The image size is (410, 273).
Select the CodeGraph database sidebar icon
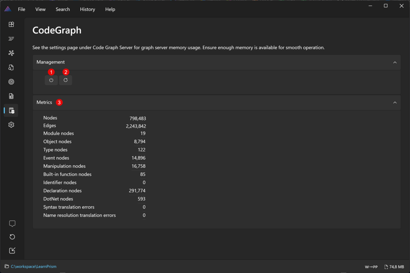[11, 111]
